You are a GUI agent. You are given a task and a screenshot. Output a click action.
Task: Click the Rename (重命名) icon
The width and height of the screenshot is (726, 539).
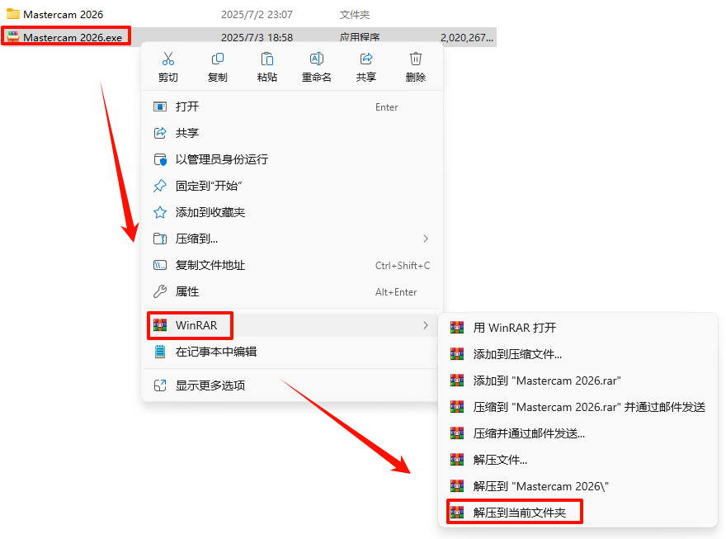point(317,59)
